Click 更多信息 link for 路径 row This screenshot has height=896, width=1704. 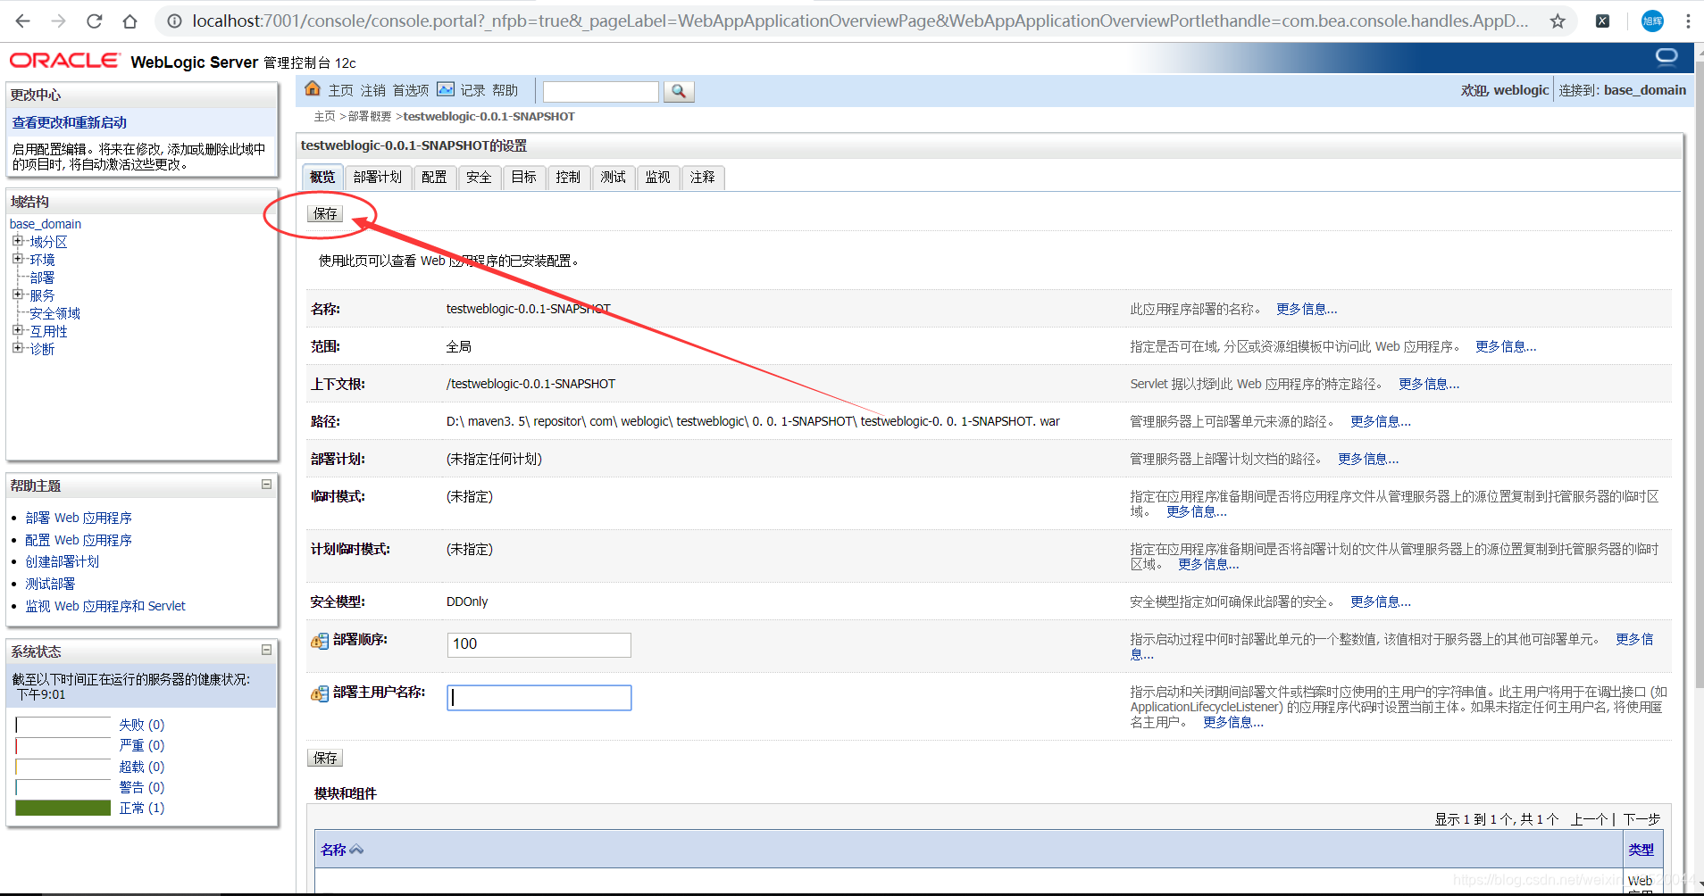[x=1381, y=421]
